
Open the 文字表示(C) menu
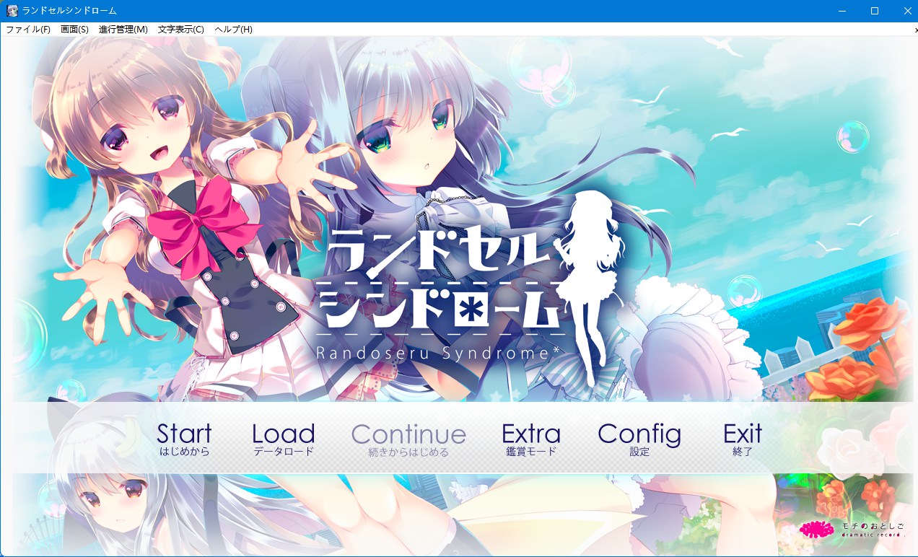[180, 30]
